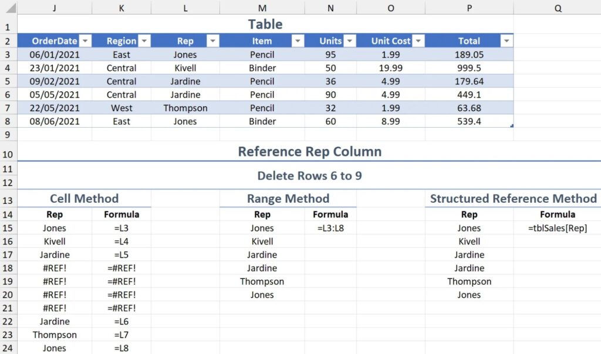Click the Select All corner triangle
This screenshot has width=601, height=354.
pos(11,8)
